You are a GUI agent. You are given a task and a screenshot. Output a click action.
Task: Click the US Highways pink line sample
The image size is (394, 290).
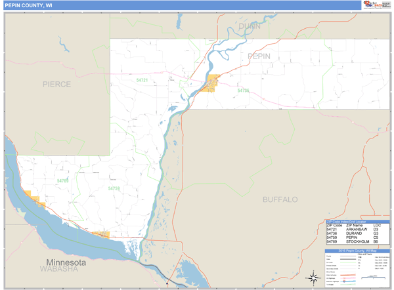point(348,278)
